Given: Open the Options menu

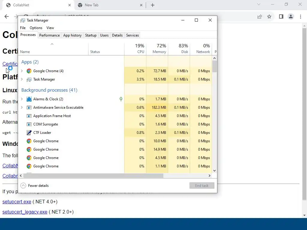Looking at the screenshot, I should (36, 28).
